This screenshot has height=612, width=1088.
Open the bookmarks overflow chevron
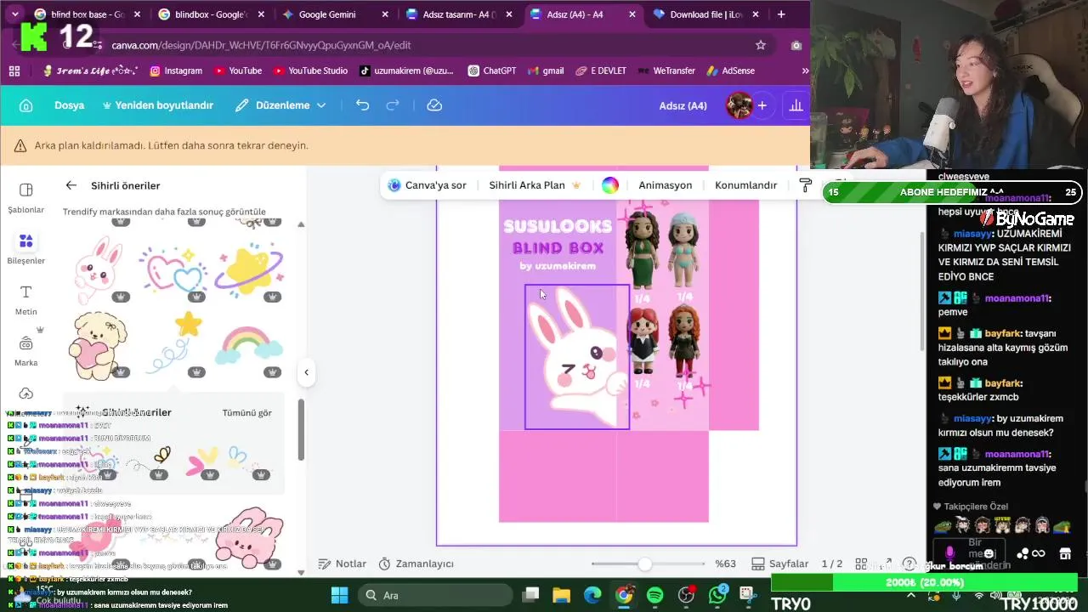point(805,71)
